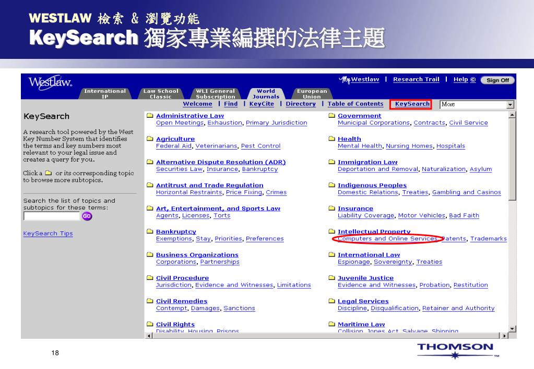Open the Patents subtopic link
The height and width of the screenshot is (369, 534).
[454, 239]
